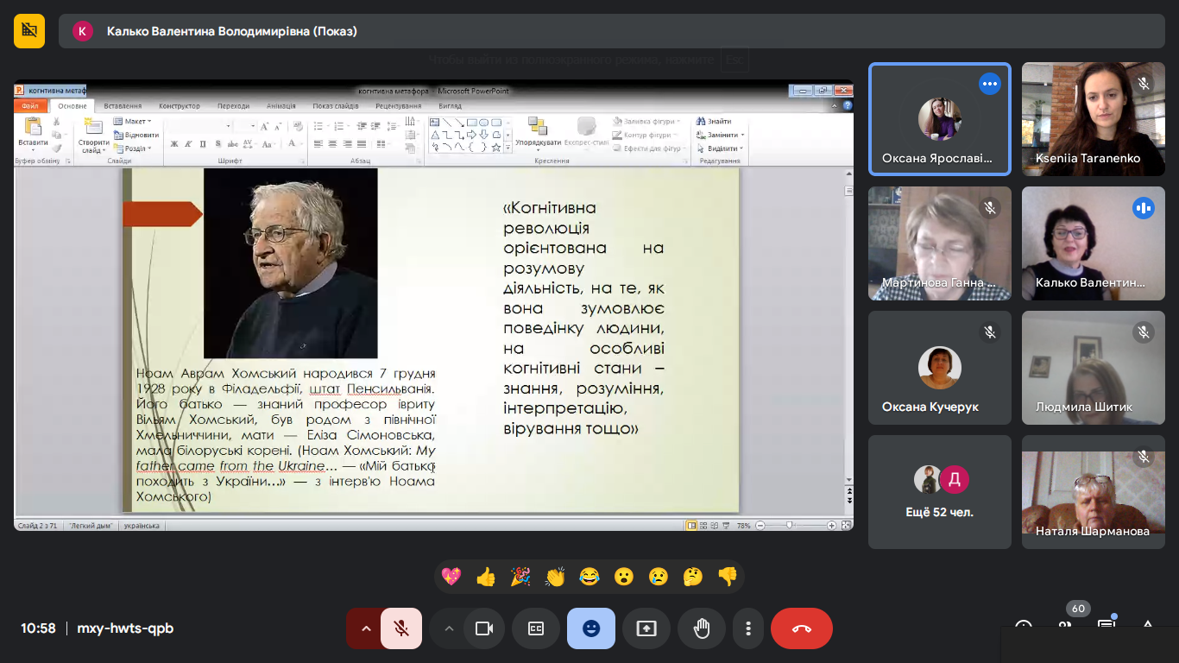Switch to the Переходи ribbon tab
This screenshot has width=1179, height=663.
click(233, 106)
